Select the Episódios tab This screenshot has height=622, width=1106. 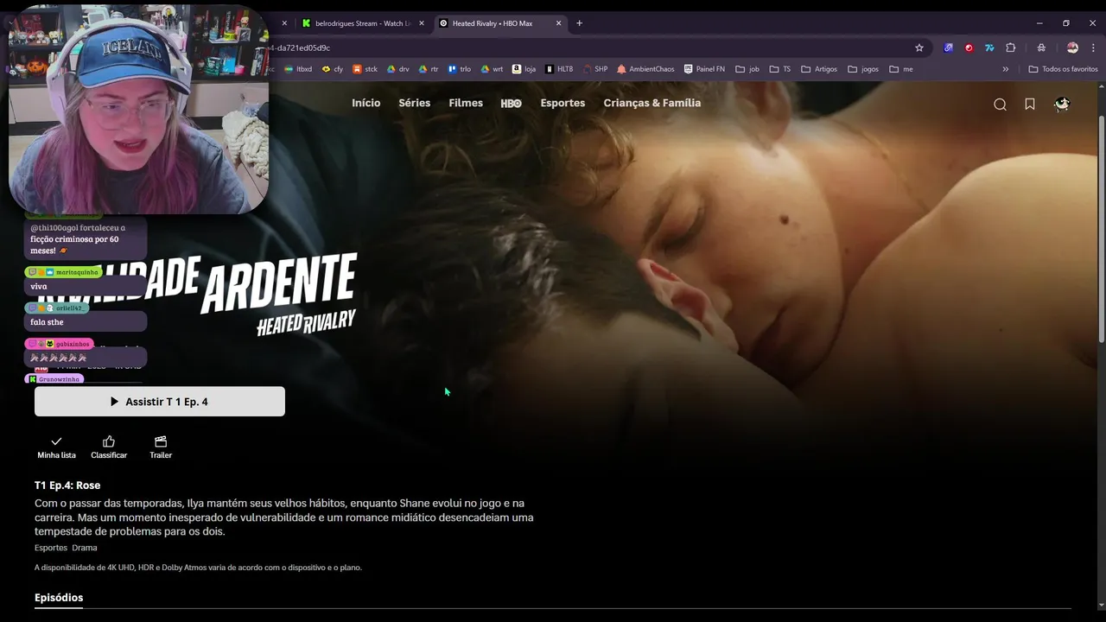(x=59, y=598)
